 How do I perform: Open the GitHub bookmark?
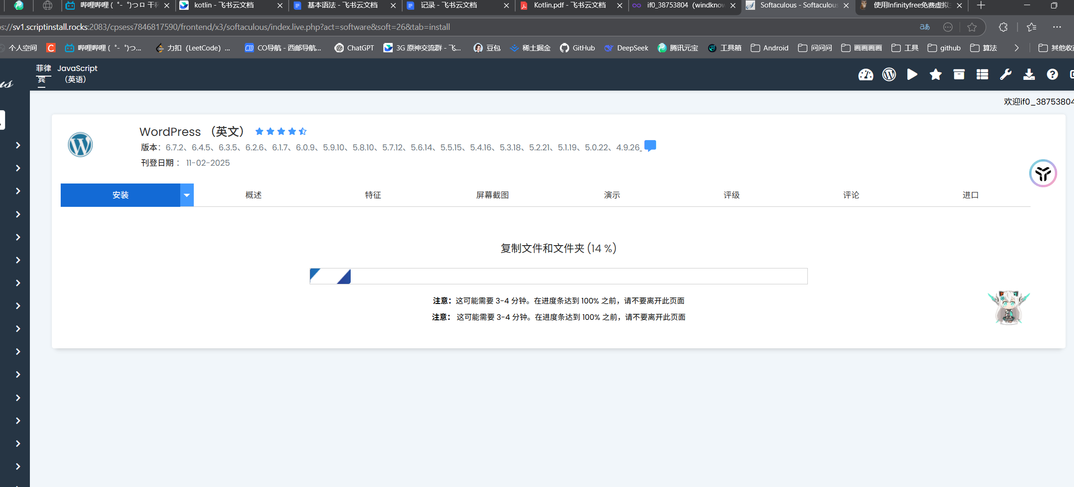pyautogui.click(x=577, y=48)
